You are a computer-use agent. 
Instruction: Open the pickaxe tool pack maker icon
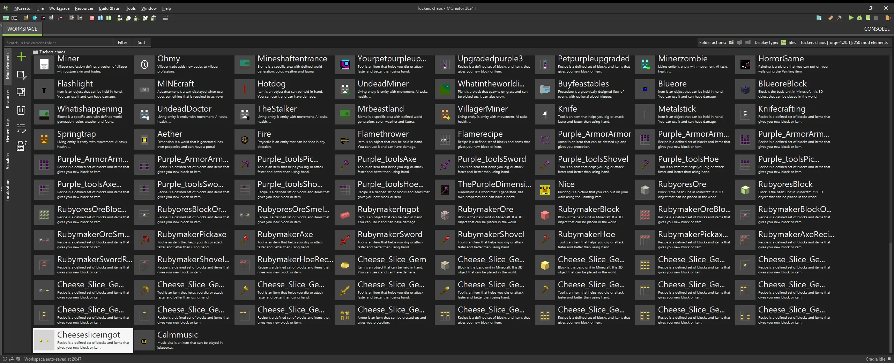(137, 18)
